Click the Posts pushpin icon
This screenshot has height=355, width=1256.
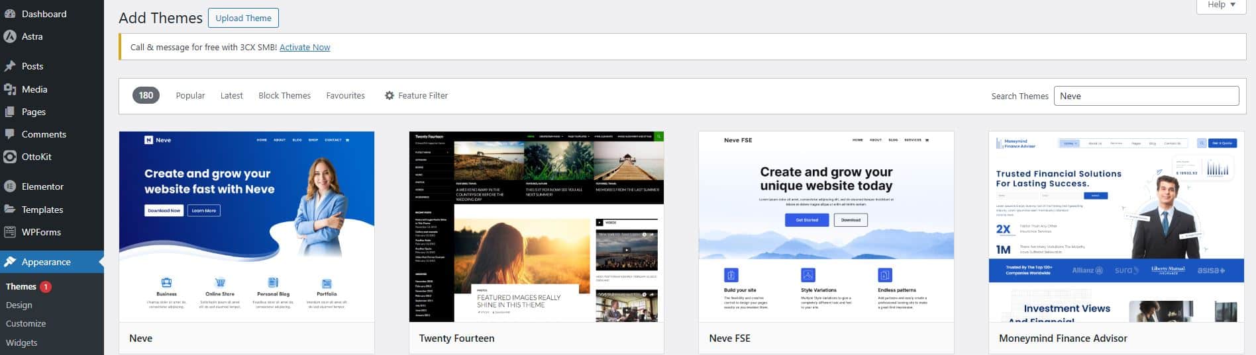9,66
